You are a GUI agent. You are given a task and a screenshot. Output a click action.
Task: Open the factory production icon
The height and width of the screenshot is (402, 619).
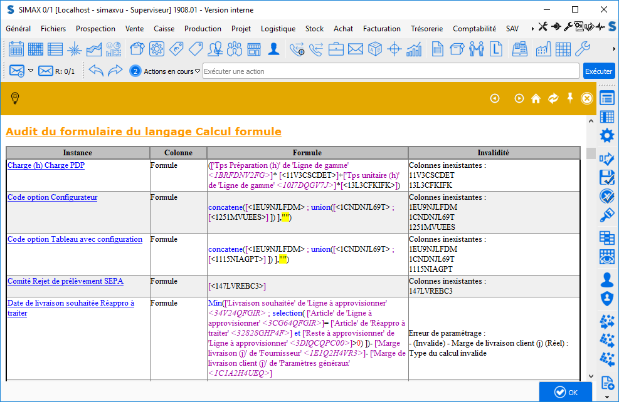[544, 49]
